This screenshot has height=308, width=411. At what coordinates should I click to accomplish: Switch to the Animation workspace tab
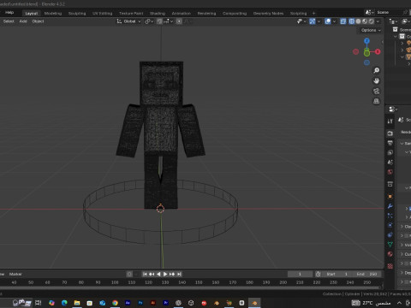[182, 14]
